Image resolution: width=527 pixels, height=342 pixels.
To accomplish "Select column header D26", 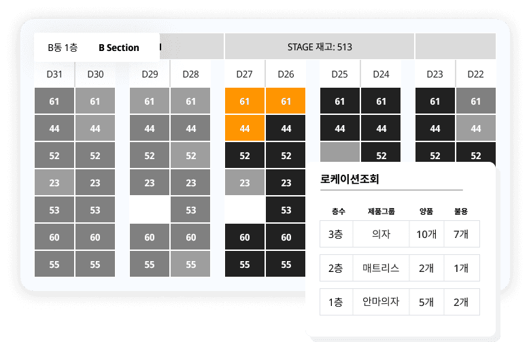I will (x=286, y=74).
